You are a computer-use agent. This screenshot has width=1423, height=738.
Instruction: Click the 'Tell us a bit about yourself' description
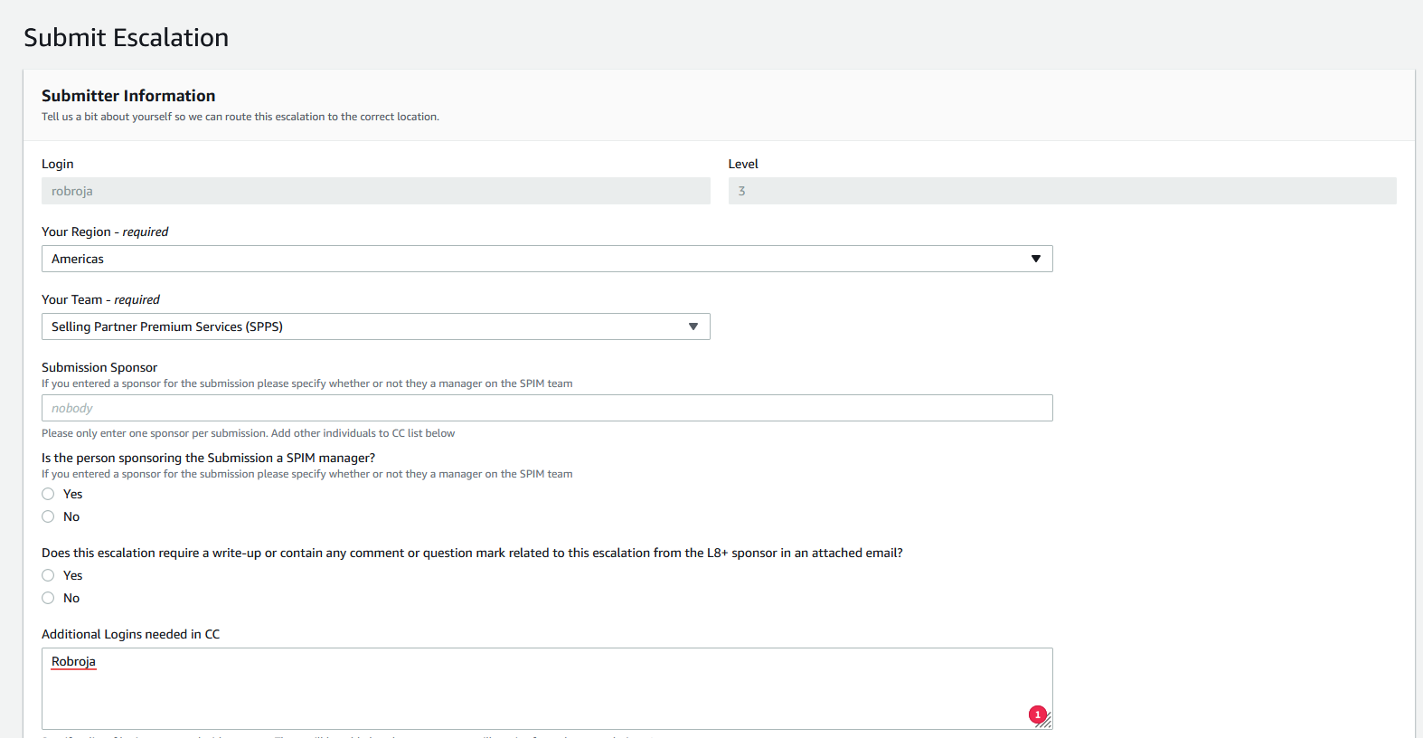(240, 117)
